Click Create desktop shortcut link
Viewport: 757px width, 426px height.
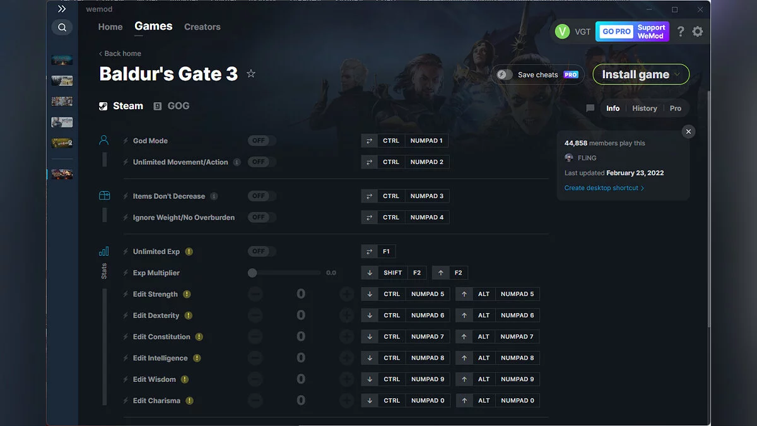pyautogui.click(x=604, y=188)
